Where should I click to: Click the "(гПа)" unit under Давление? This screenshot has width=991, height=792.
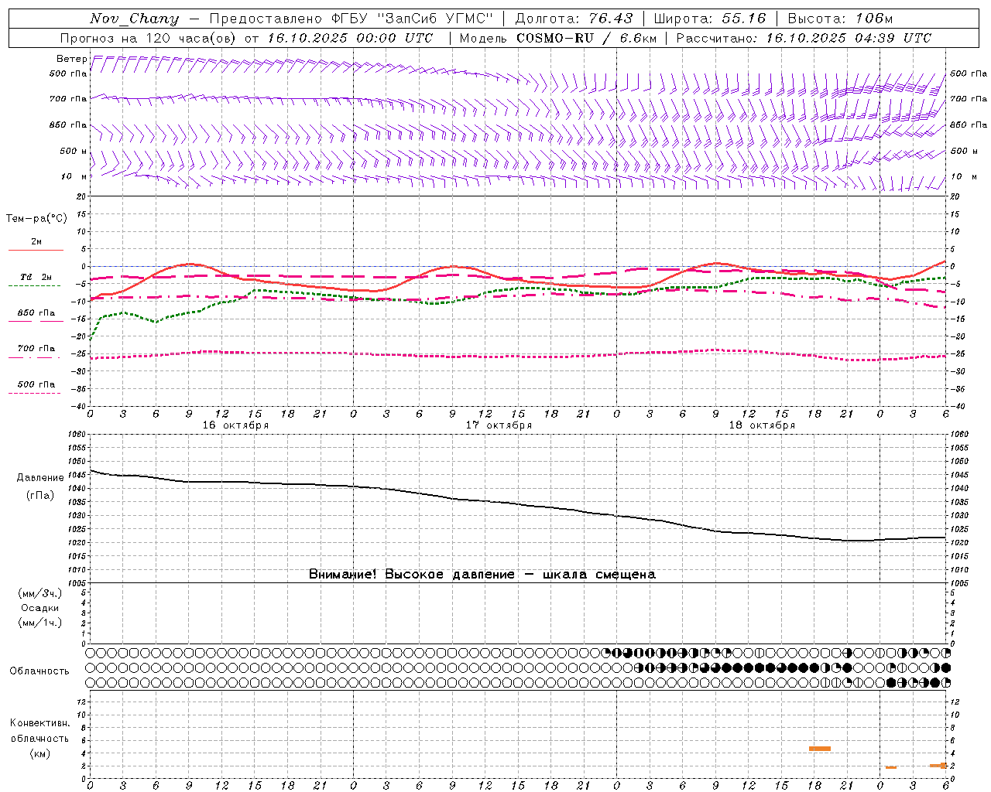point(40,496)
